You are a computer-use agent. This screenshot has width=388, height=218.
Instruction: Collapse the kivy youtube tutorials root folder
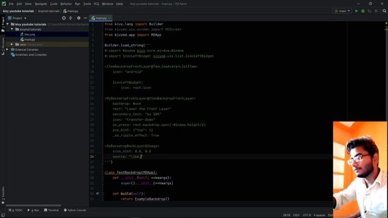click(8, 24)
